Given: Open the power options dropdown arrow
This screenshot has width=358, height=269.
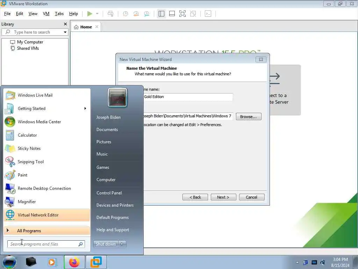Looking at the screenshot, I should tap(97, 14).
